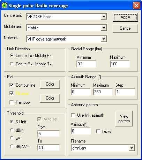Click the Apply button

pyautogui.click(x=125, y=17)
